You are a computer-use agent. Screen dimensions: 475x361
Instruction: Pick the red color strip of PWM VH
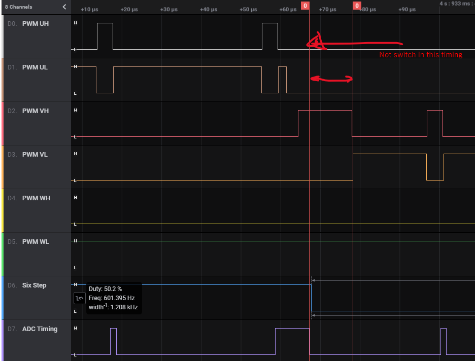coord(3,124)
